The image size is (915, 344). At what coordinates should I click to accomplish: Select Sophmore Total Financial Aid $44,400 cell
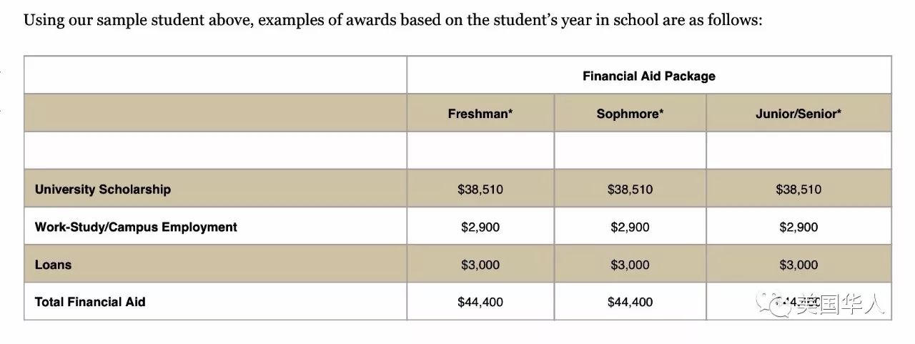click(630, 302)
